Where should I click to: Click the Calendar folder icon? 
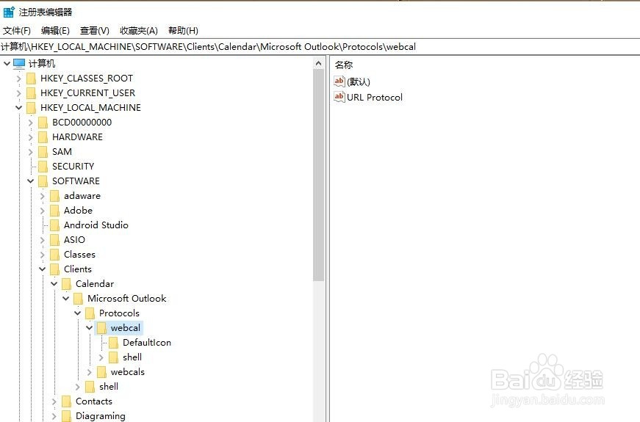[x=67, y=284]
